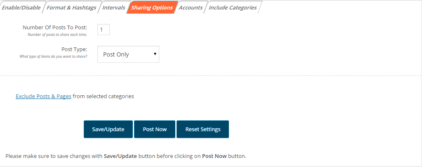Switch to Include Categories tab
Image resolution: width=422 pixels, height=167 pixels.
coord(233,7)
